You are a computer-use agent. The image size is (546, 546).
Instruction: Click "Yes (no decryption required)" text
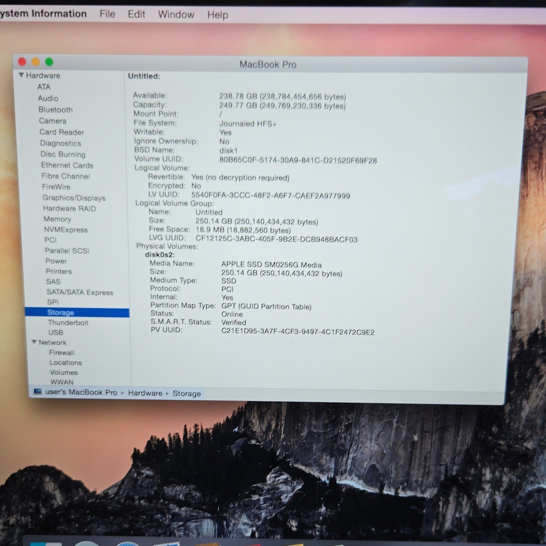(x=241, y=178)
